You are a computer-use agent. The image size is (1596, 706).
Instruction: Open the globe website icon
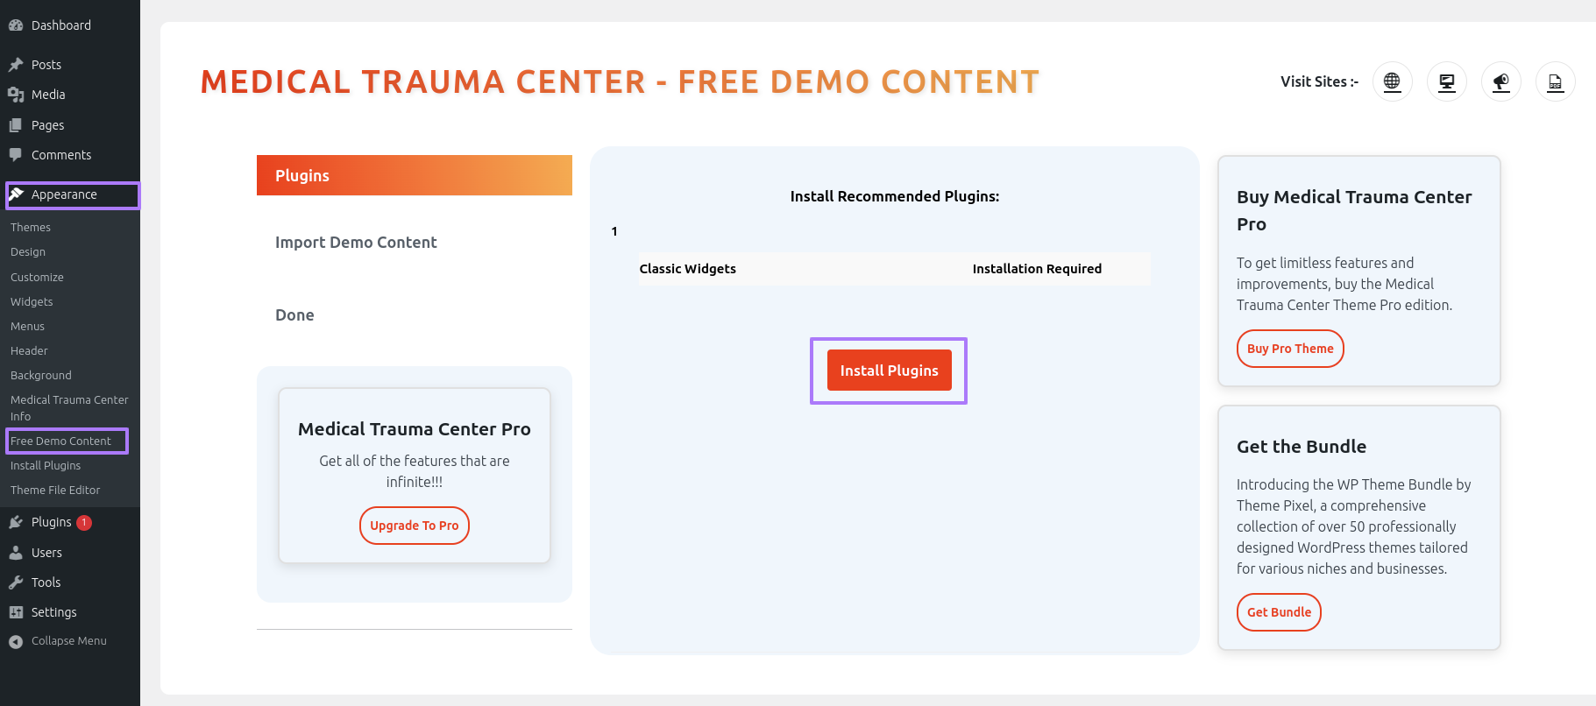pyautogui.click(x=1392, y=81)
